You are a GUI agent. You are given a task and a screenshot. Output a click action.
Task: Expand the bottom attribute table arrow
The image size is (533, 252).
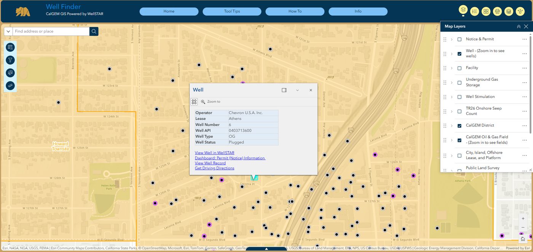pyautogui.click(x=266, y=249)
